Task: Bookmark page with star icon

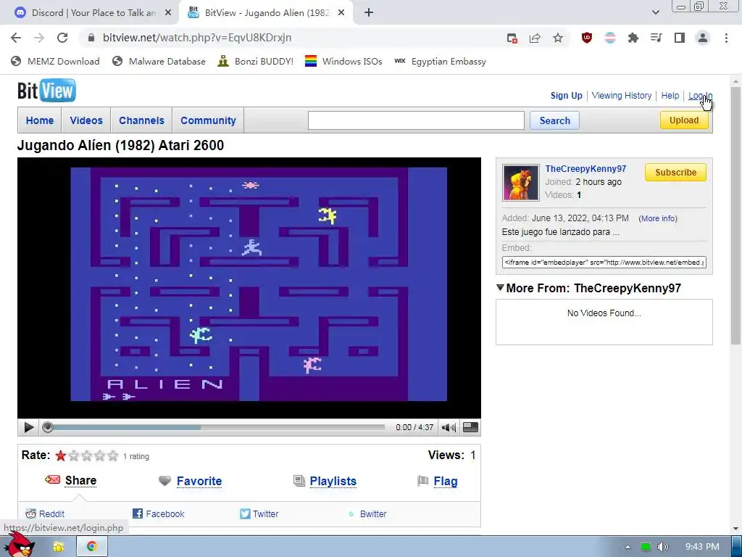Action: tap(558, 38)
